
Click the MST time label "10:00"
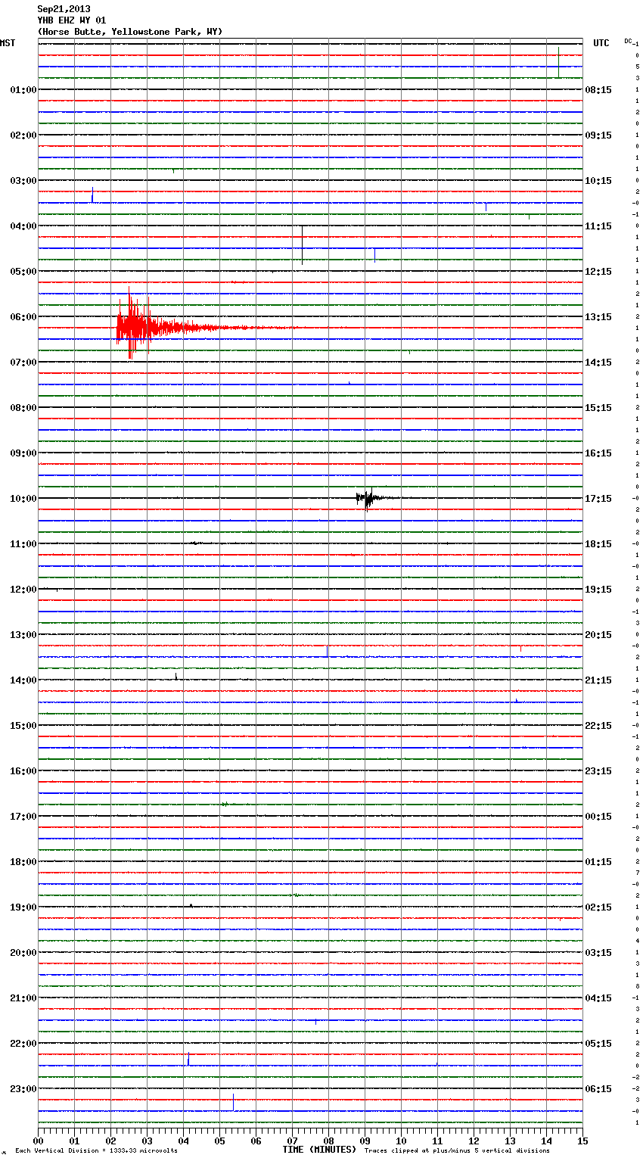tap(23, 499)
